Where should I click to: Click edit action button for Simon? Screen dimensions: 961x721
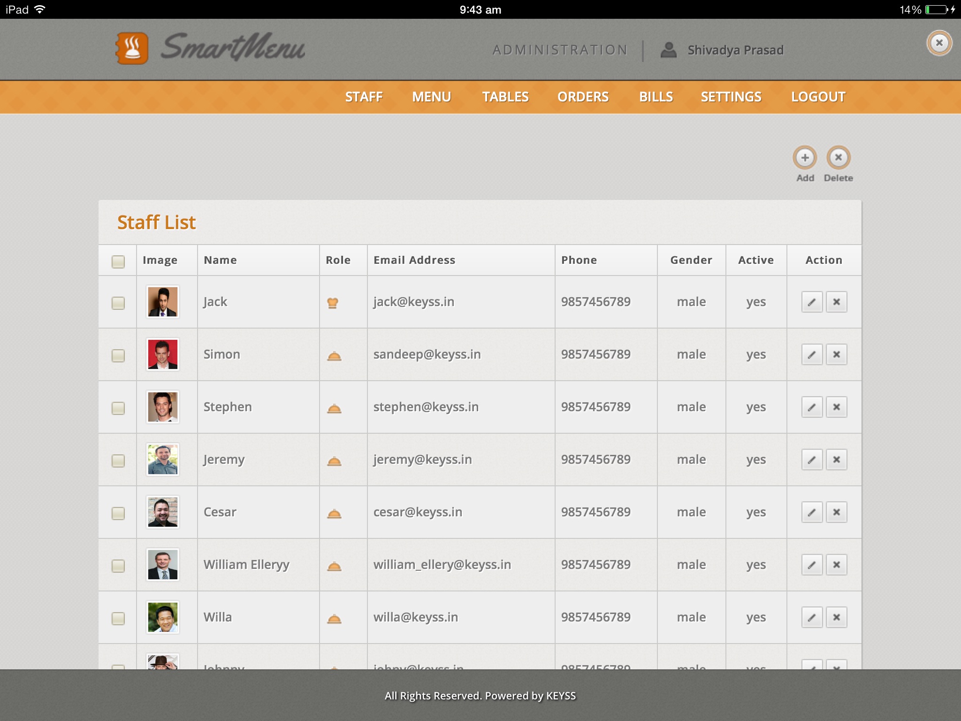coord(812,354)
